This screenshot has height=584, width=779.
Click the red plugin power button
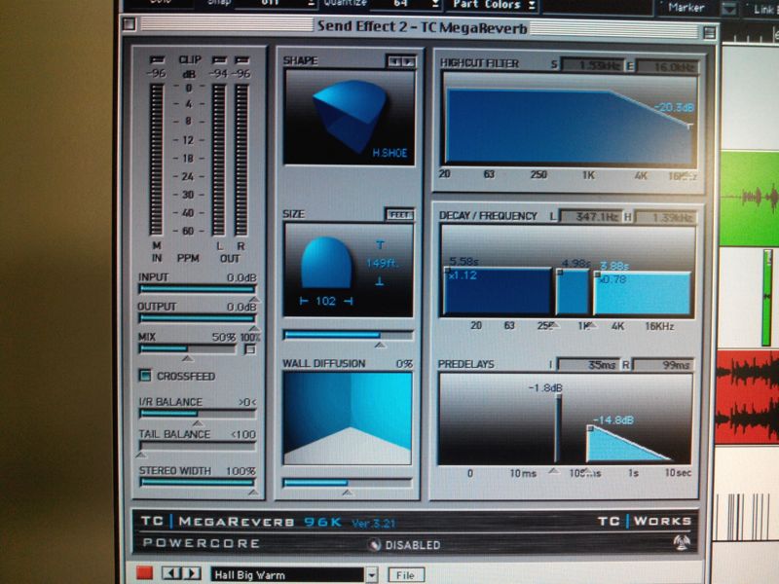(x=144, y=572)
